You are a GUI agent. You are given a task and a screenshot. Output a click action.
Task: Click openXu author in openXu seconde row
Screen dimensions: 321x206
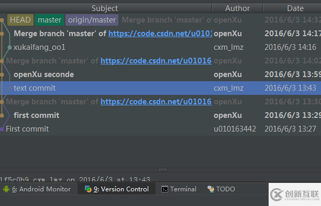coord(228,74)
